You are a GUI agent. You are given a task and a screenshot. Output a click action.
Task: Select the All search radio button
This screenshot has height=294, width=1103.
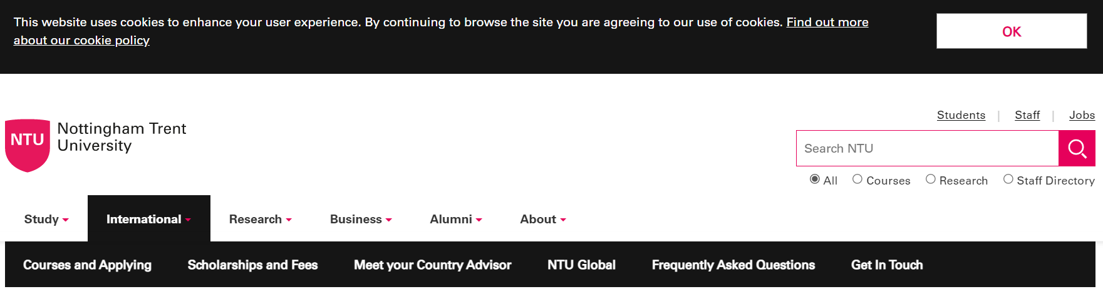click(815, 180)
